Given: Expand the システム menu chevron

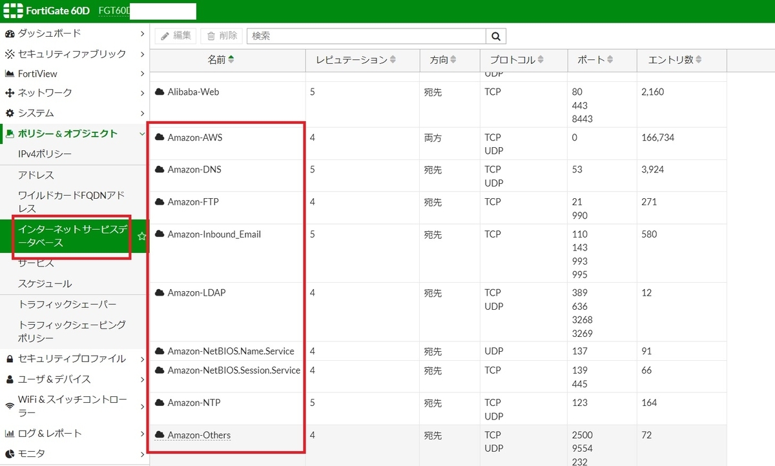Looking at the screenshot, I should point(142,113).
